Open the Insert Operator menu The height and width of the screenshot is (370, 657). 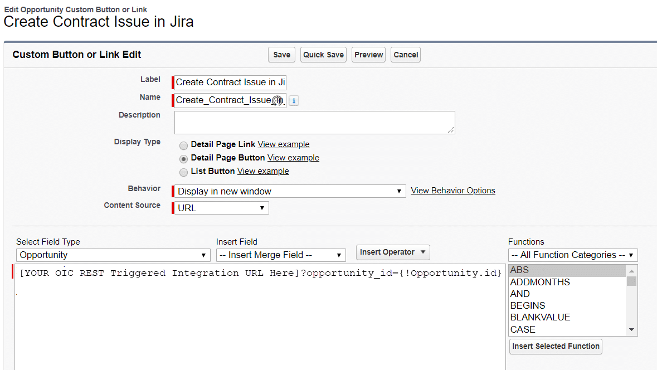pos(393,252)
